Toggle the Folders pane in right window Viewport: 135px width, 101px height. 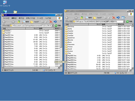coord(97,18)
